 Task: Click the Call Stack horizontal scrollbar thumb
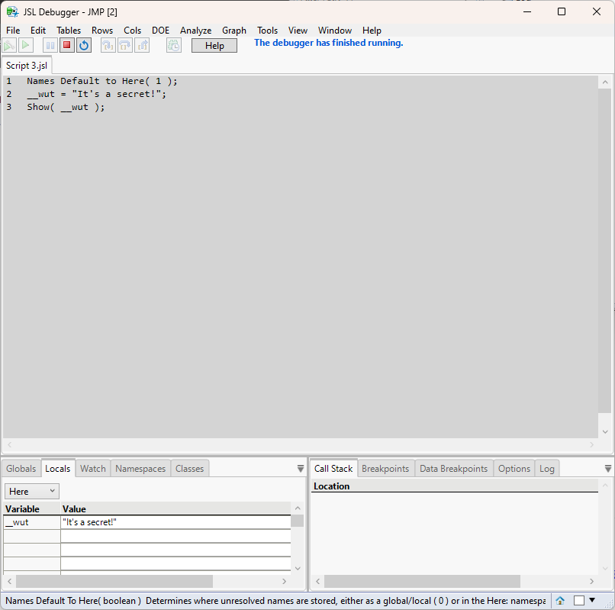pos(422,581)
